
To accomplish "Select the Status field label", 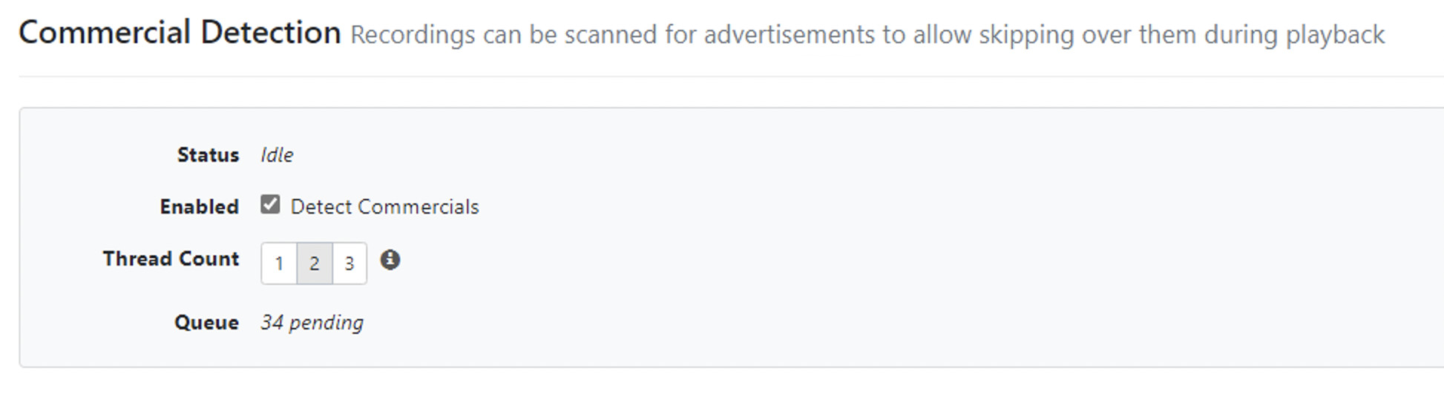I will pos(208,155).
